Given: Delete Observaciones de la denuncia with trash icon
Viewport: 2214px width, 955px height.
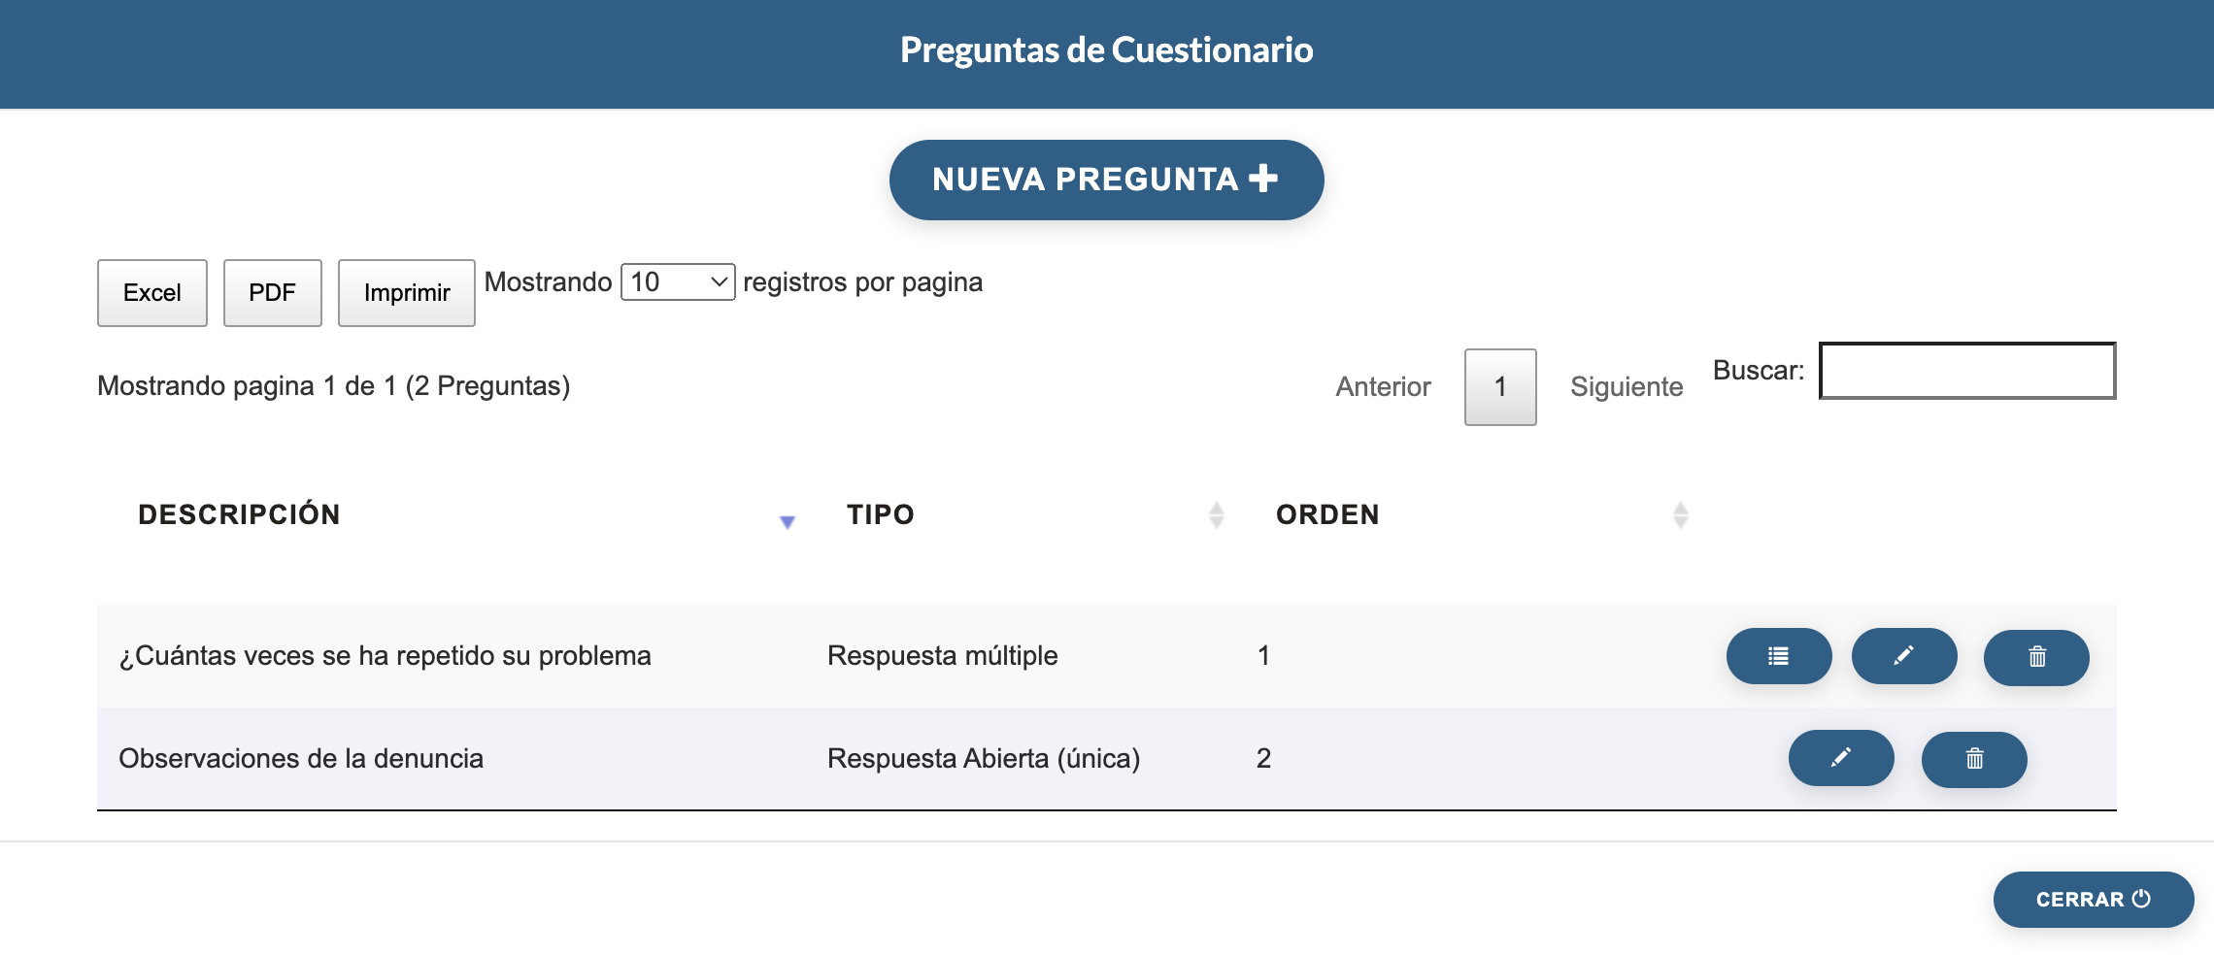Looking at the screenshot, I should (x=1973, y=759).
